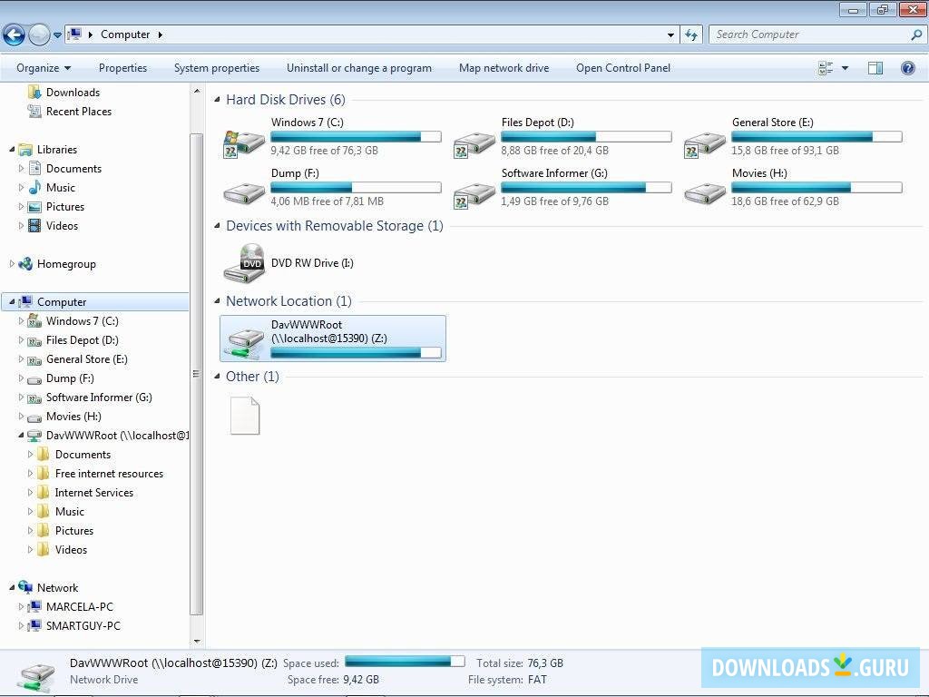Select Software Informer (G:) in navigation tree
929x697 pixels.
tap(99, 398)
